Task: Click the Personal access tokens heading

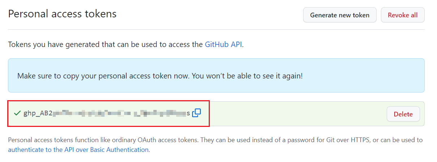Action: 62,14
